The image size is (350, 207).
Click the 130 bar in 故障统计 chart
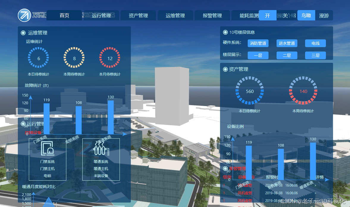pyautogui.click(x=111, y=117)
